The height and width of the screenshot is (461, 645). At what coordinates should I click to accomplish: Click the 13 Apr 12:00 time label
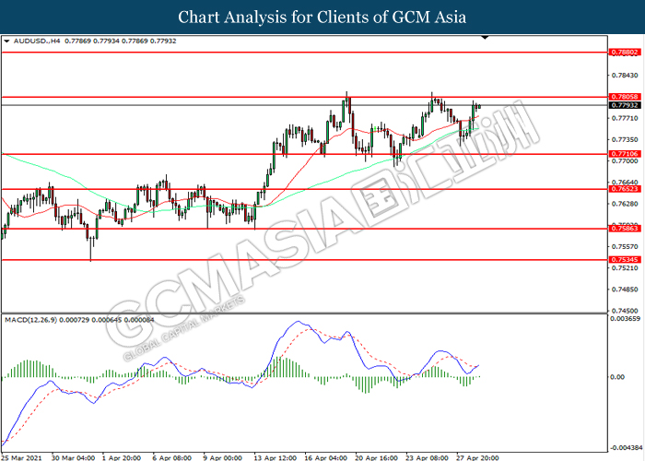276,457
